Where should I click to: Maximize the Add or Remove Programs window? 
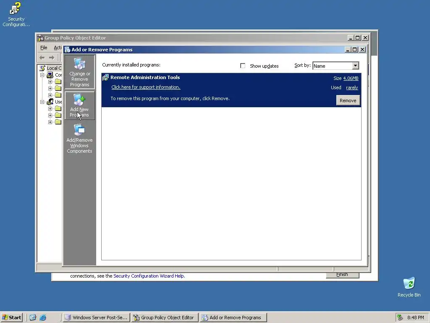(x=354, y=50)
